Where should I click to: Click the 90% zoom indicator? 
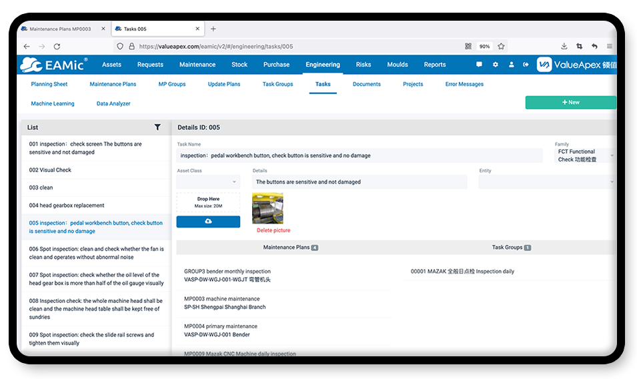pyautogui.click(x=484, y=46)
